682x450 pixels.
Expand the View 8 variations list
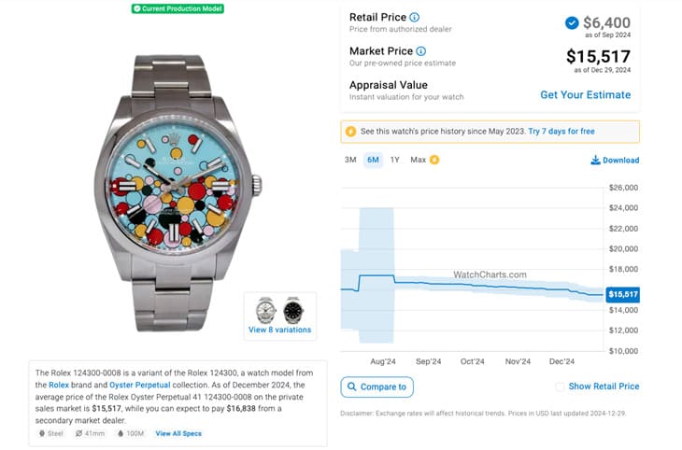click(x=280, y=330)
